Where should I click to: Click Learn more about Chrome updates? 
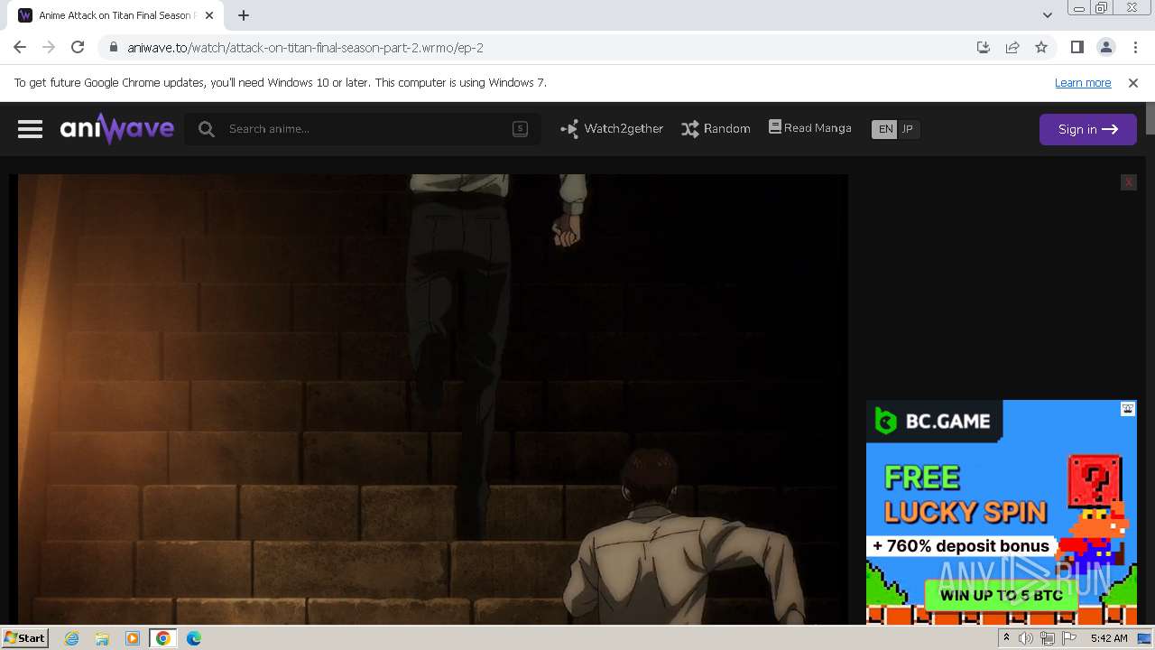pos(1083,83)
